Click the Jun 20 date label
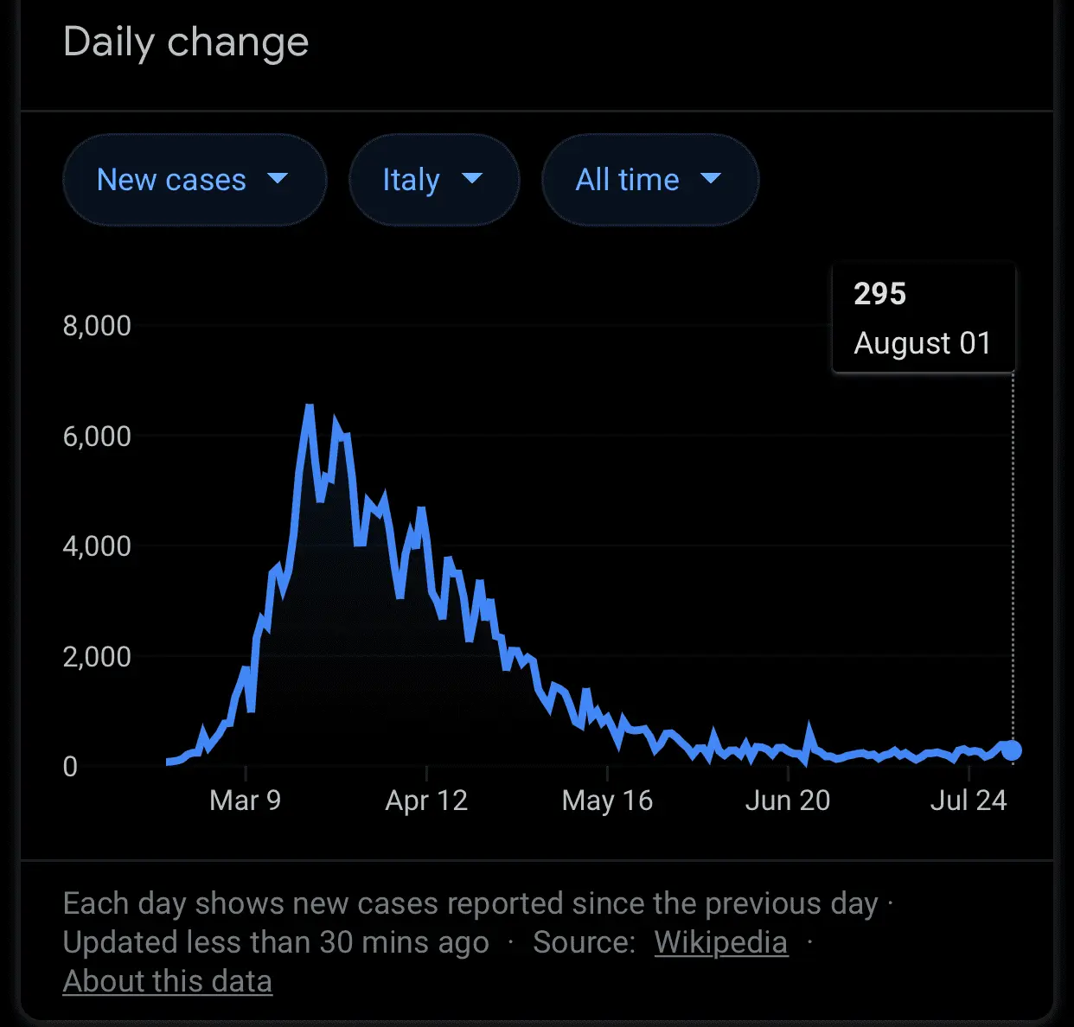The height and width of the screenshot is (1027, 1074). coord(788,801)
